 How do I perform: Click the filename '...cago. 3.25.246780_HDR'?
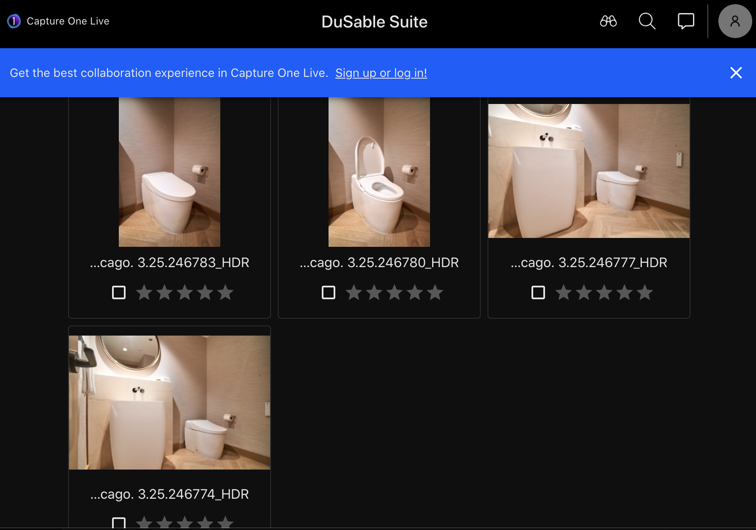pyautogui.click(x=379, y=262)
